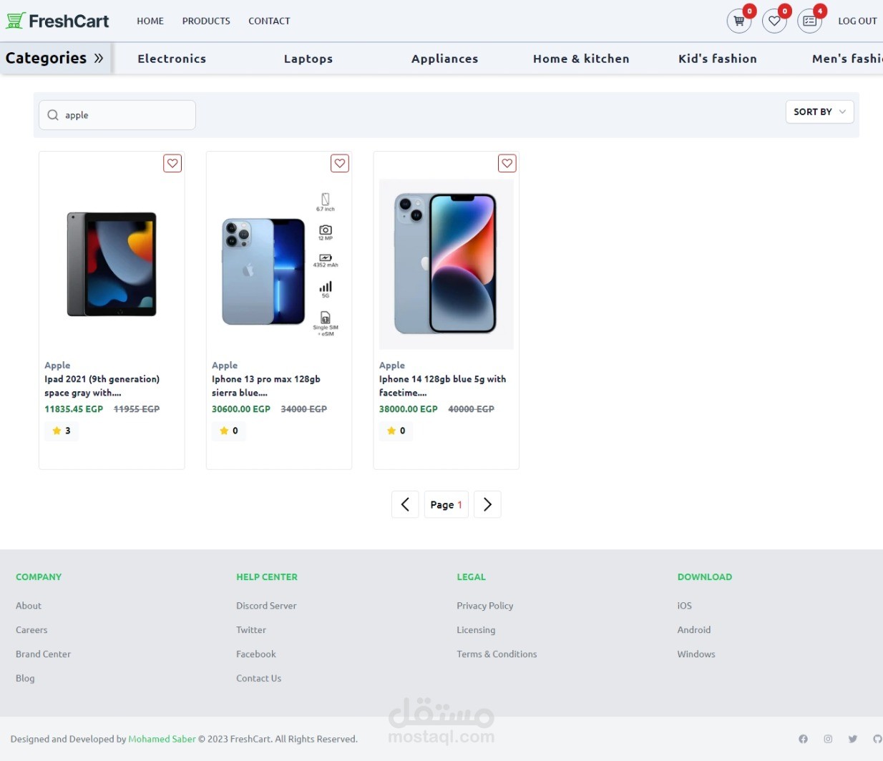Click the Categories heading label
This screenshot has height=761, width=883.
pyautogui.click(x=46, y=58)
